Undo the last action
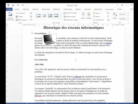The height and width of the screenshot is (104, 138). tap(18, 5)
